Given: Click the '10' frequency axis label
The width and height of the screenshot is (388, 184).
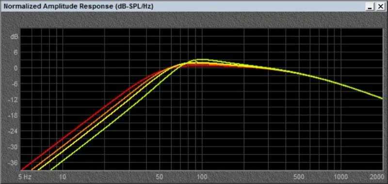Looking at the screenshot, I should coord(63,177).
